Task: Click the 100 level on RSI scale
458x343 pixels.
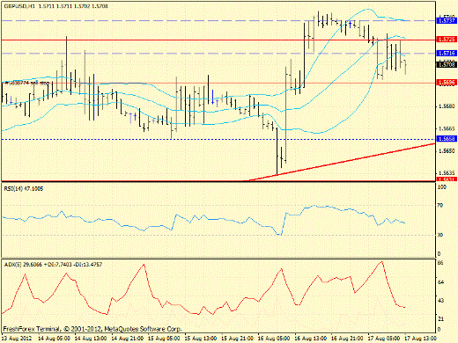Action: tap(441, 186)
